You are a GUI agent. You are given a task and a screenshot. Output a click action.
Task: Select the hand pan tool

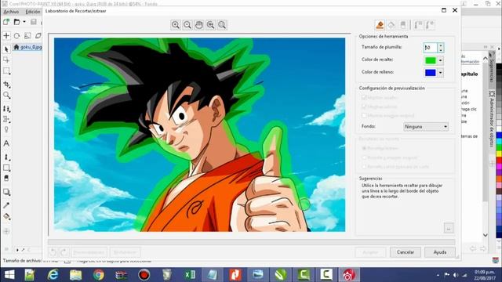[x=198, y=25]
